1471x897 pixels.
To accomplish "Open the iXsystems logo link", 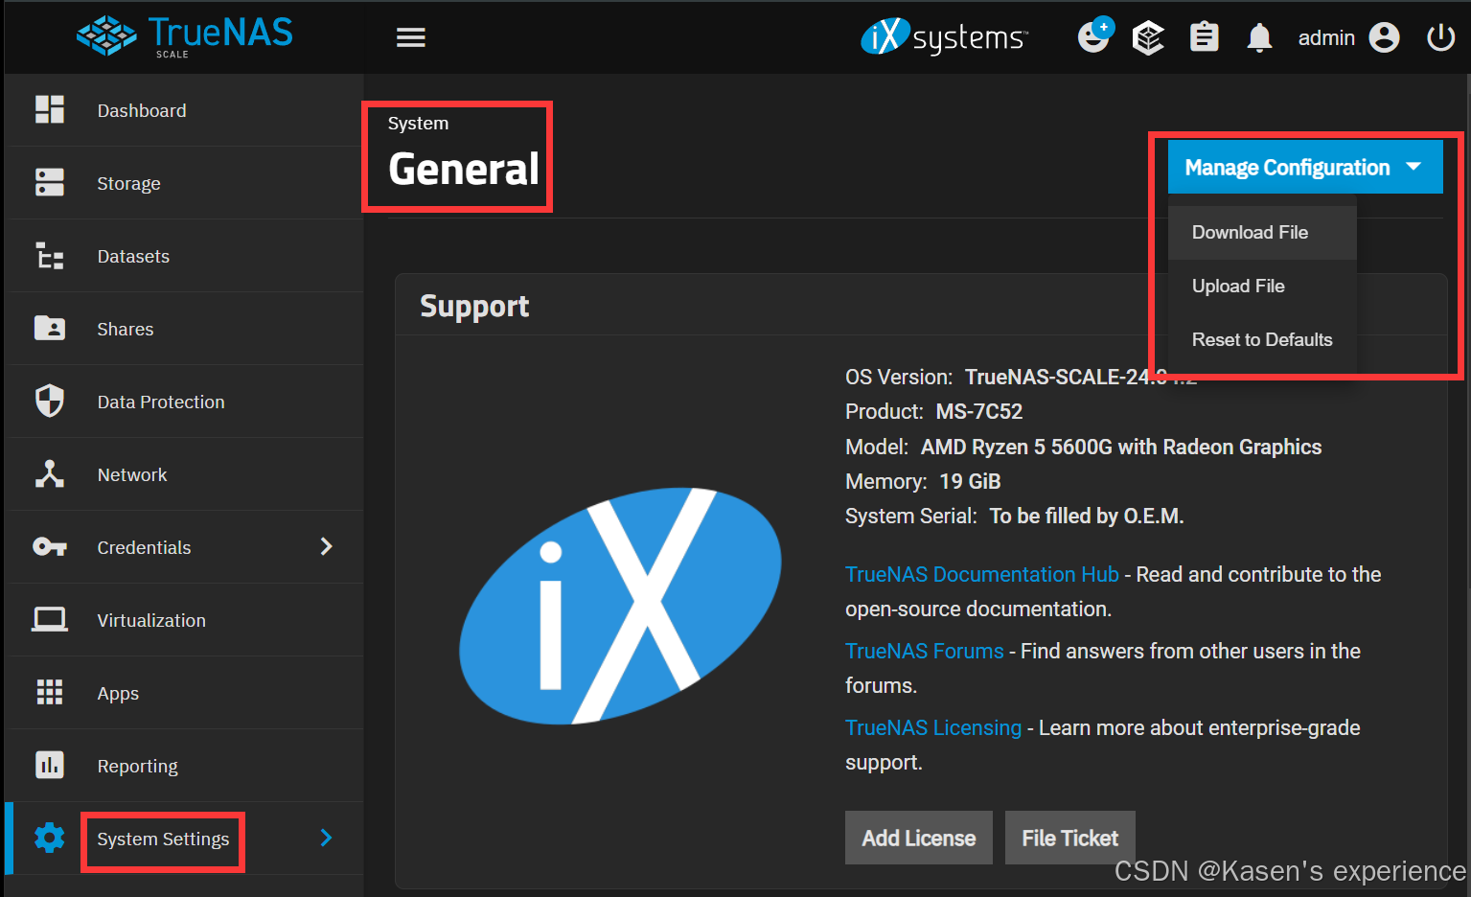I will point(944,37).
